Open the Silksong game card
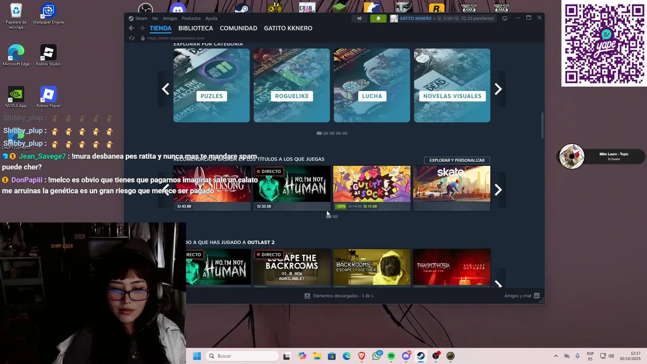The height and width of the screenshot is (364, 647). click(212, 188)
